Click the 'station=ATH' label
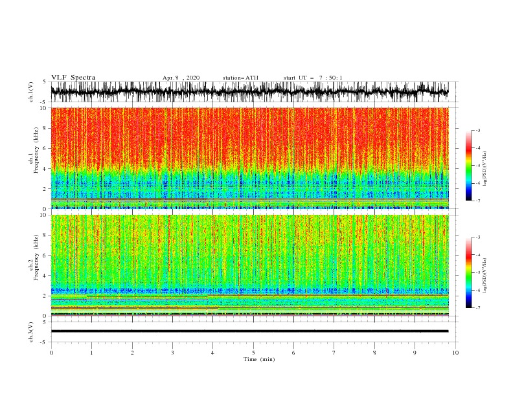The image size is (513, 396). tap(240, 78)
